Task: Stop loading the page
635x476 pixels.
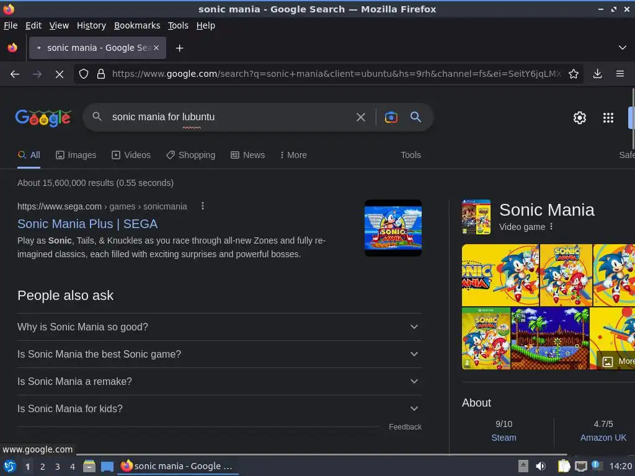Action: [x=60, y=74]
